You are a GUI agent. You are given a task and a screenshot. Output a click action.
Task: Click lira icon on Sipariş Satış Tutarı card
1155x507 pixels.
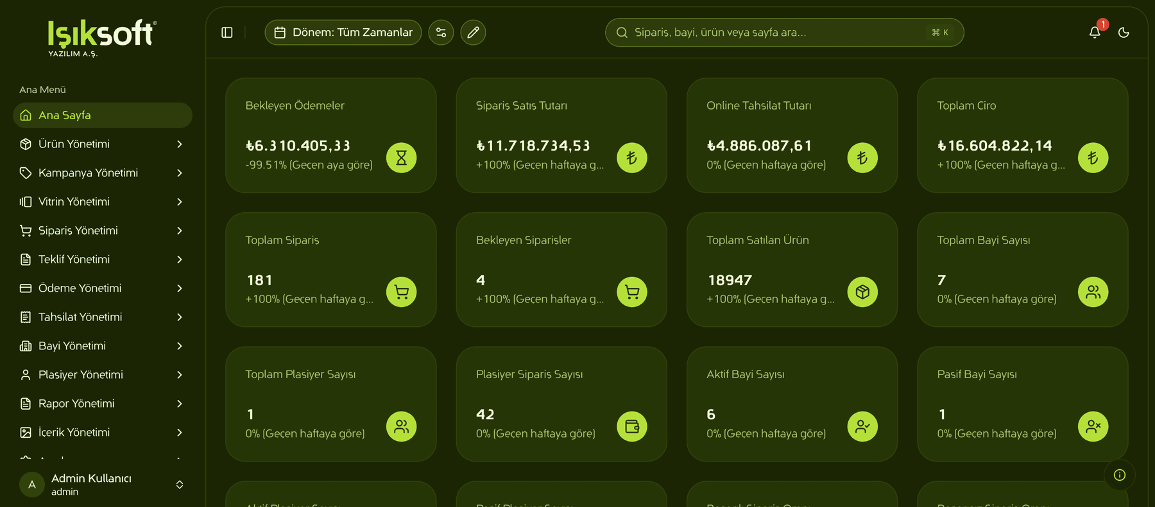click(x=632, y=158)
